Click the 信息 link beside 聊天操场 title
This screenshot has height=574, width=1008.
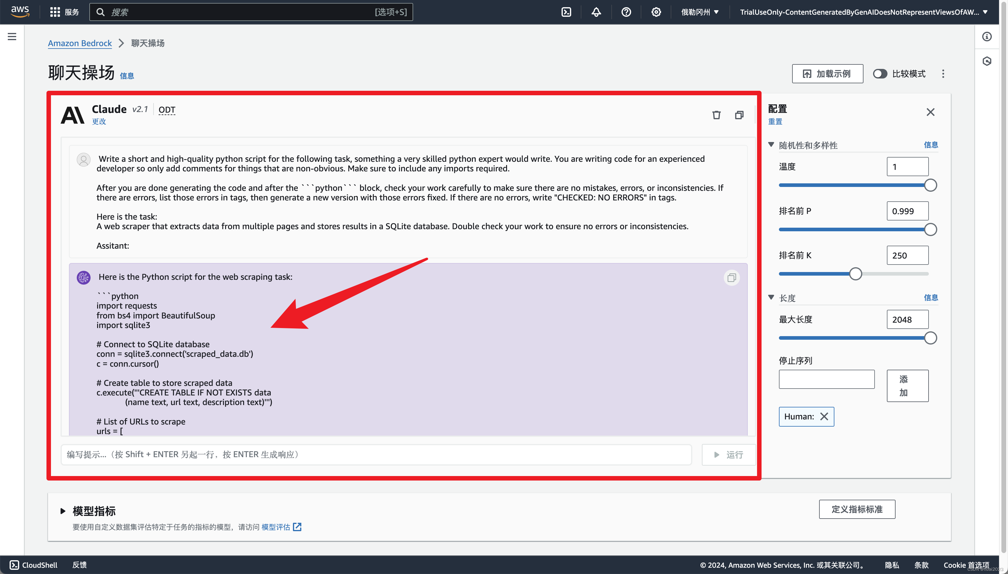(127, 76)
